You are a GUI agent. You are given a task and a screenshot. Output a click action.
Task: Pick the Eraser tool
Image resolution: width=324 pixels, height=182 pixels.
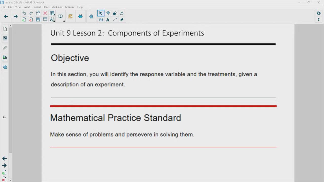click(x=122, y=19)
